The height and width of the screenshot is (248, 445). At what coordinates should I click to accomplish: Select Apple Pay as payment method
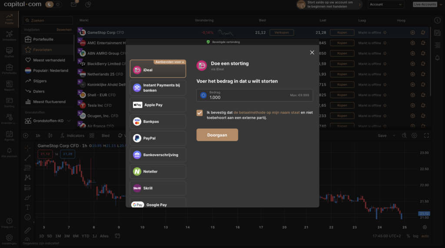pos(158,105)
